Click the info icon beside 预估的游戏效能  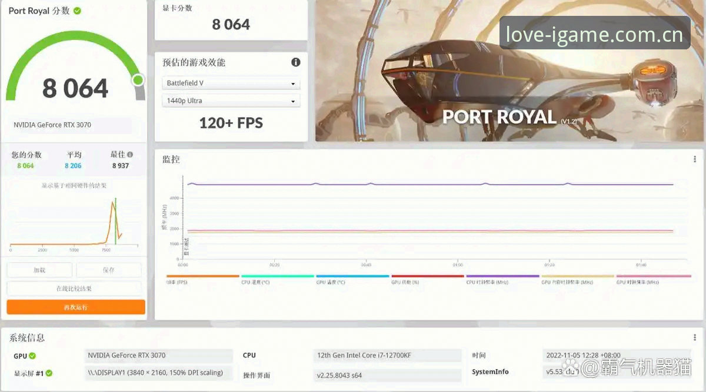click(296, 62)
